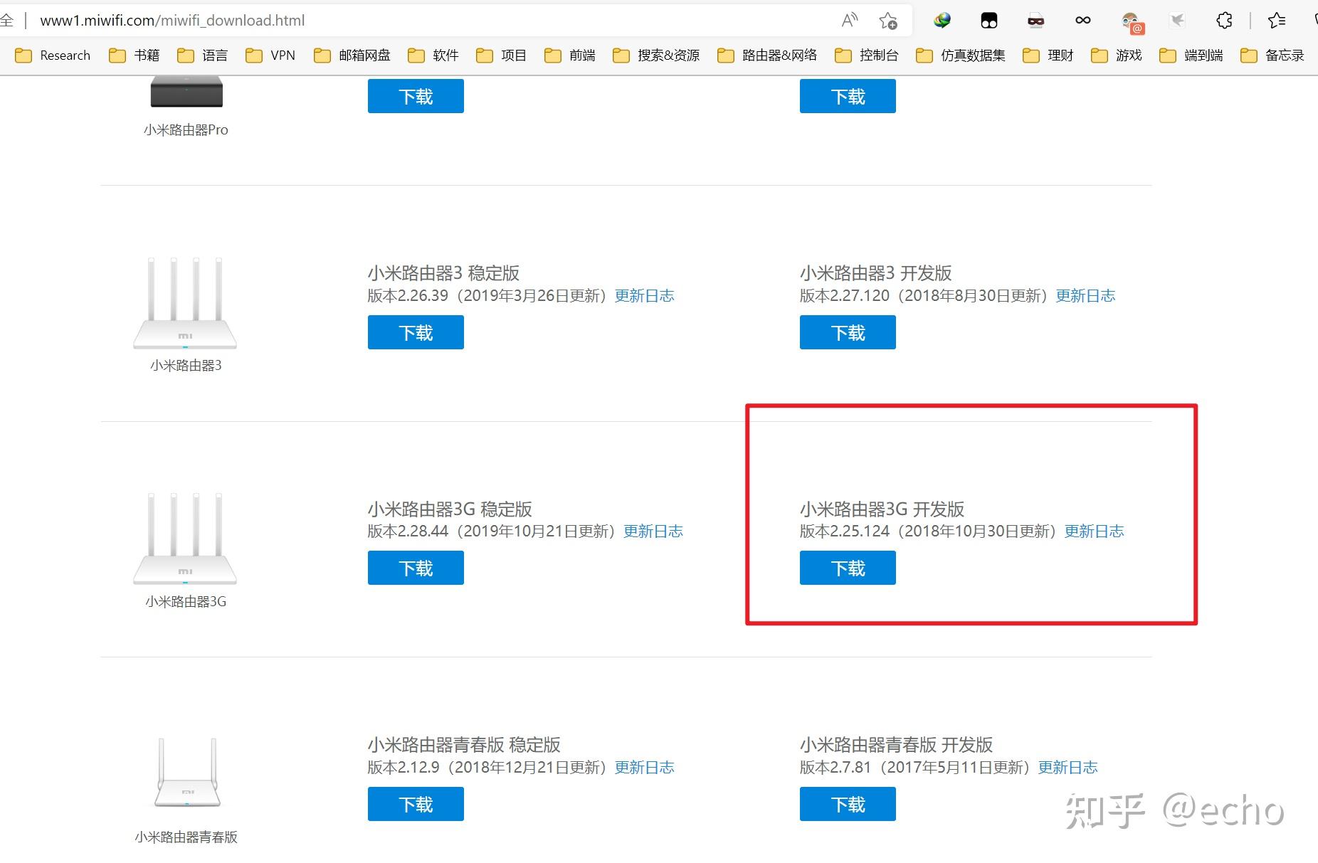The image size is (1318, 863).
Task: Download 小米路由器青春版 开发版 firmware
Action: coord(848,804)
